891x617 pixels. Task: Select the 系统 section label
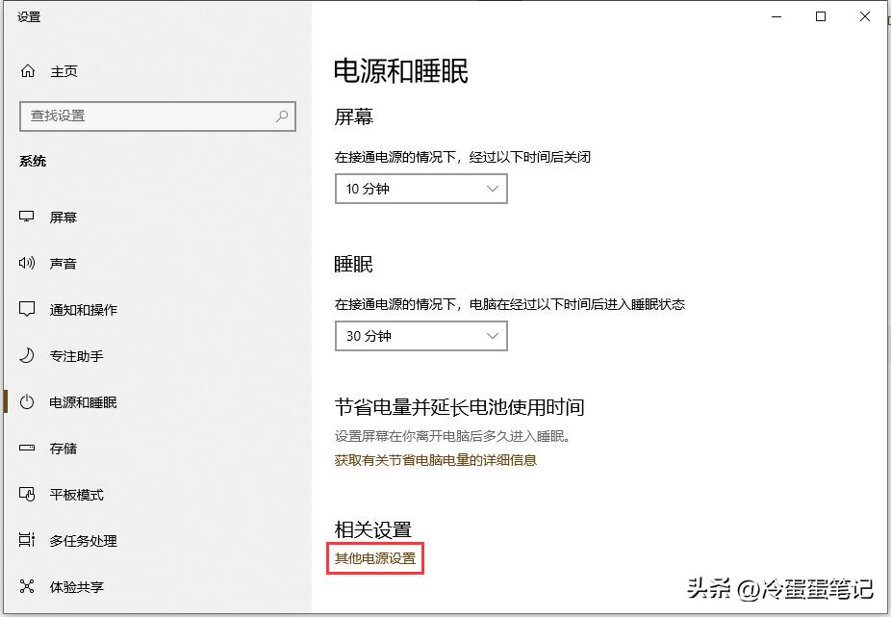pos(33,161)
